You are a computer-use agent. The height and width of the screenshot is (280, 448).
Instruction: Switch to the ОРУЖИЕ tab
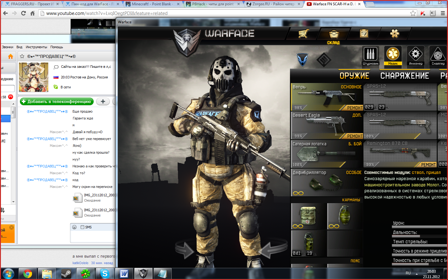354,76
